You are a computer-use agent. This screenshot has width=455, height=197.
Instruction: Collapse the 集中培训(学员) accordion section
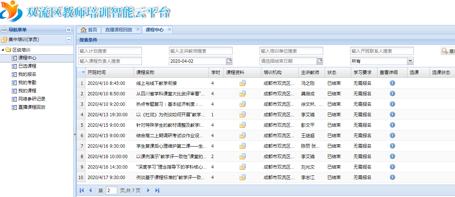click(x=69, y=39)
